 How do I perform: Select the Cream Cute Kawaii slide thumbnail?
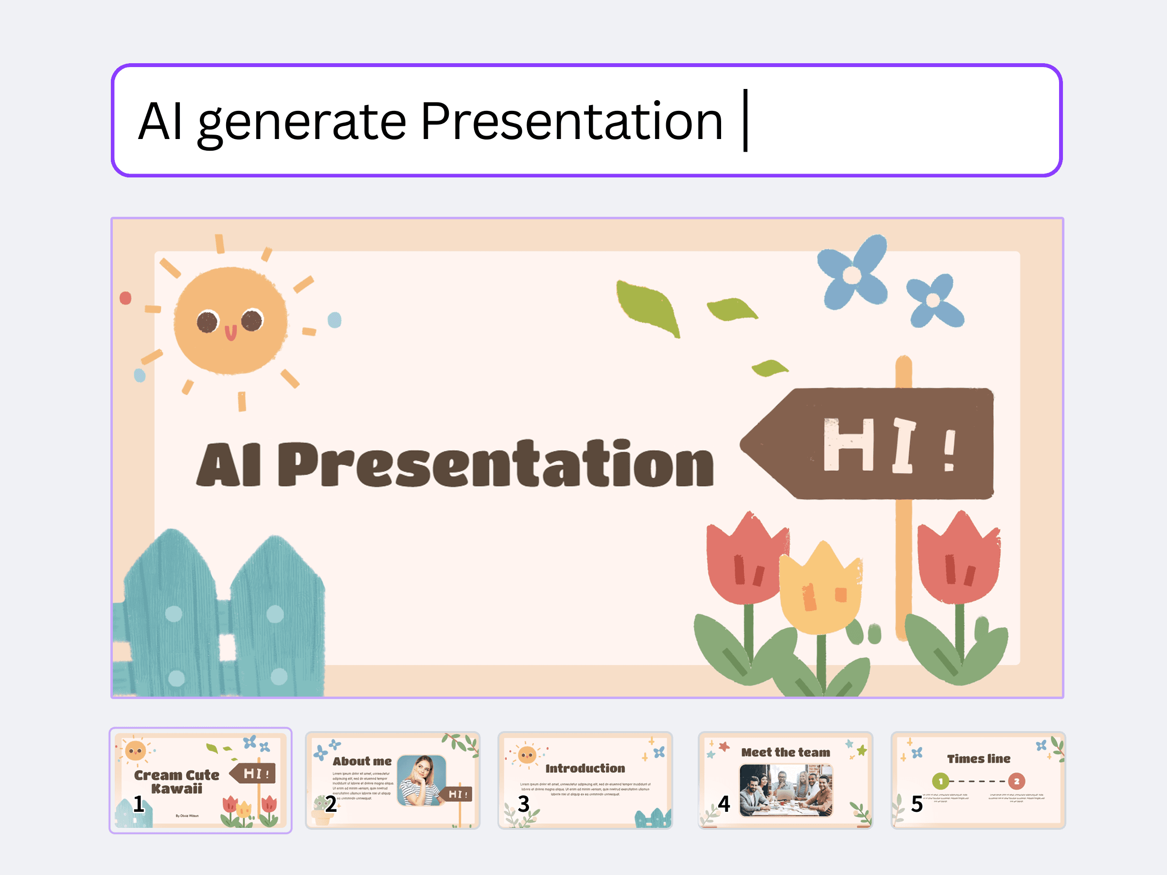click(x=200, y=780)
